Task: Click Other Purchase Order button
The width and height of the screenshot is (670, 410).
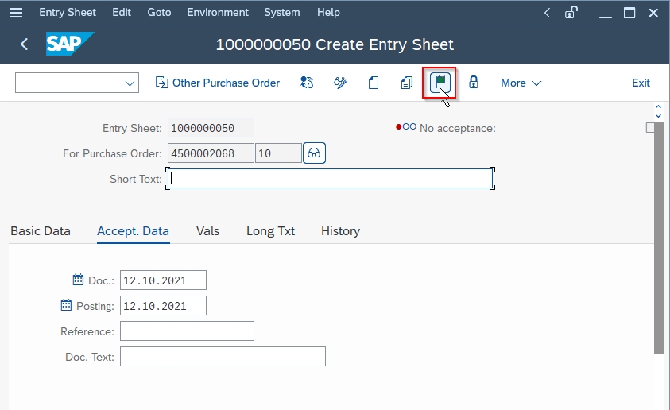Action: tap(218, 83)
